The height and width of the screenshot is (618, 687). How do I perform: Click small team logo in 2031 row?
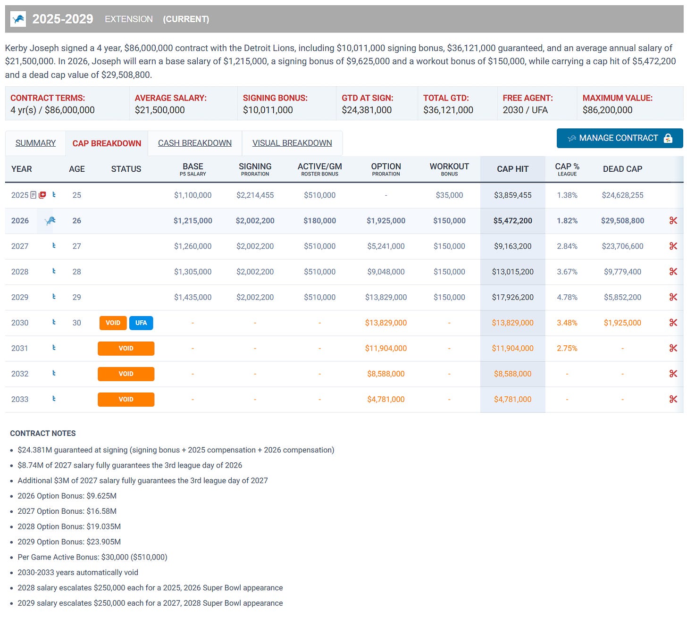[54, 347]
